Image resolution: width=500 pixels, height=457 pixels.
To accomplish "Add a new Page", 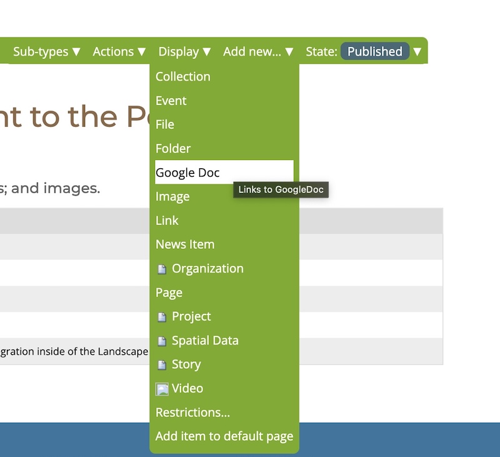I will tap(167, 292).
